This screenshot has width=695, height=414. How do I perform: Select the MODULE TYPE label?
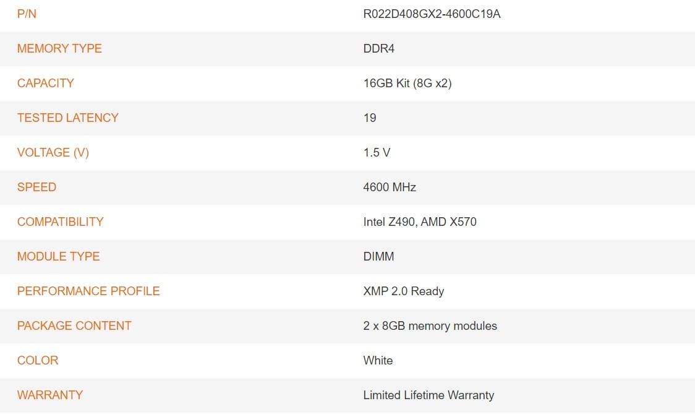pyautogui.click(x=58, y=256)
